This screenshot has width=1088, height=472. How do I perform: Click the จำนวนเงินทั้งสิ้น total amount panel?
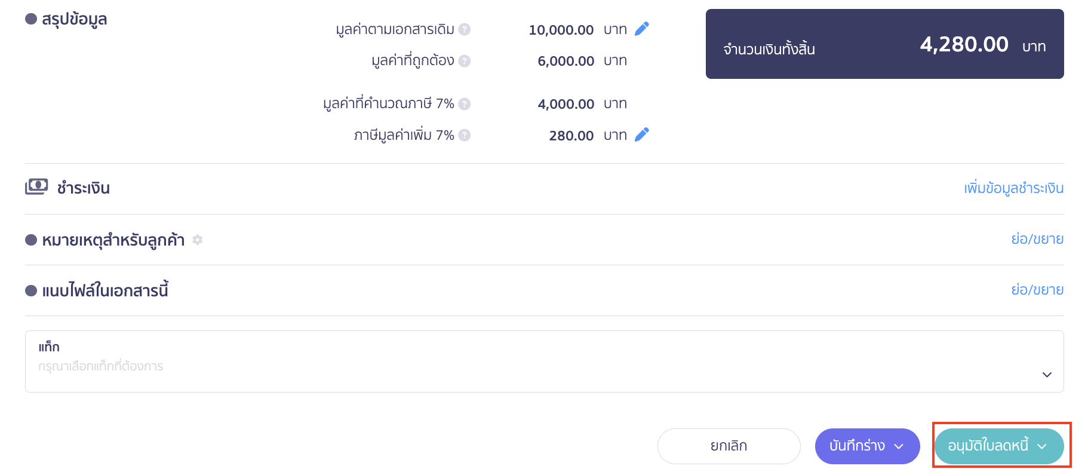point(884,44)
